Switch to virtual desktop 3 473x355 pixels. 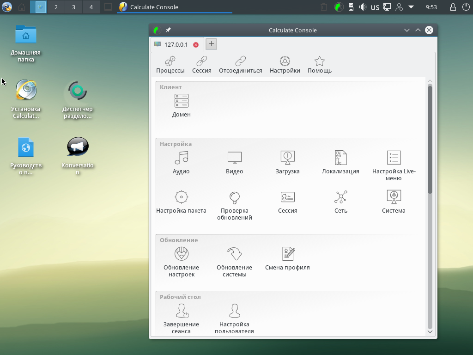(73, 7)
